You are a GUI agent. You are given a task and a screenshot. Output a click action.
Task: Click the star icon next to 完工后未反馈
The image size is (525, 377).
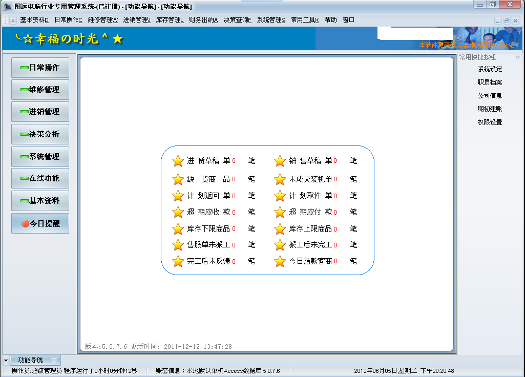coord(178,261)
